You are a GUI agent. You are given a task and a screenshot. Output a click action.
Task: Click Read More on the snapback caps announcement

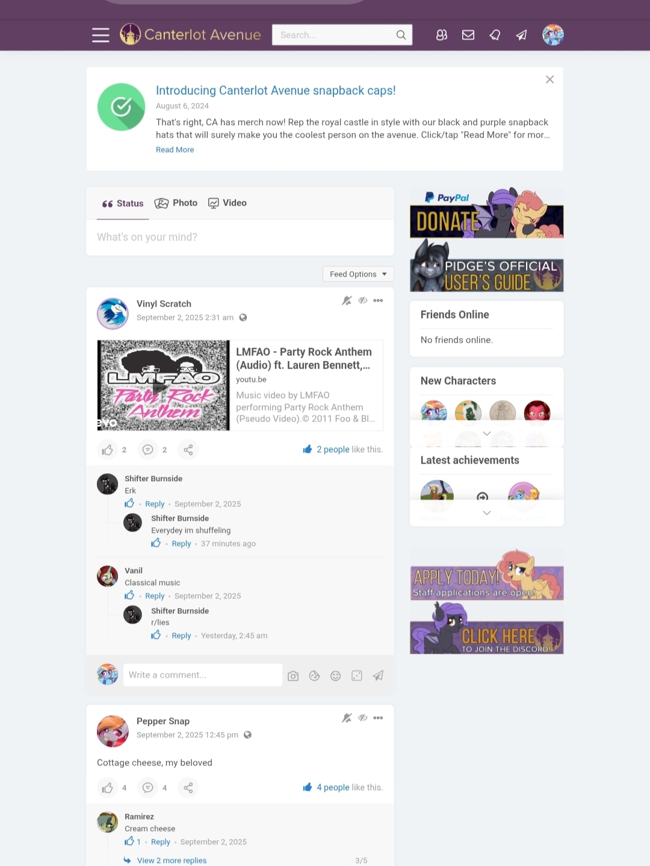(175, 150)
